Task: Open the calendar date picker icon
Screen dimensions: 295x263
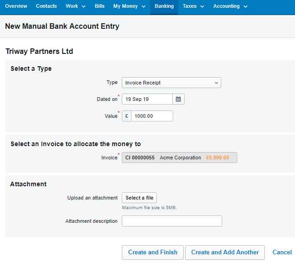Action: (178, 99)
